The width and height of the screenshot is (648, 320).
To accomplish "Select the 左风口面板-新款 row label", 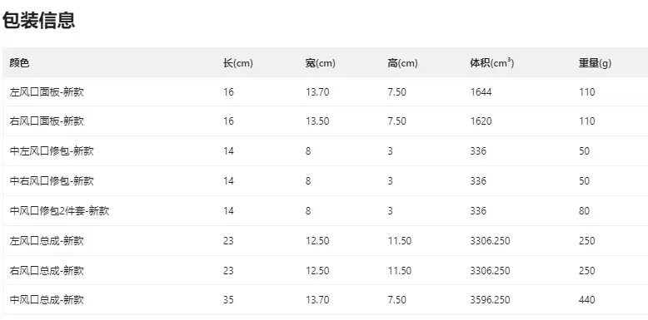I will (x=47, y=92).
